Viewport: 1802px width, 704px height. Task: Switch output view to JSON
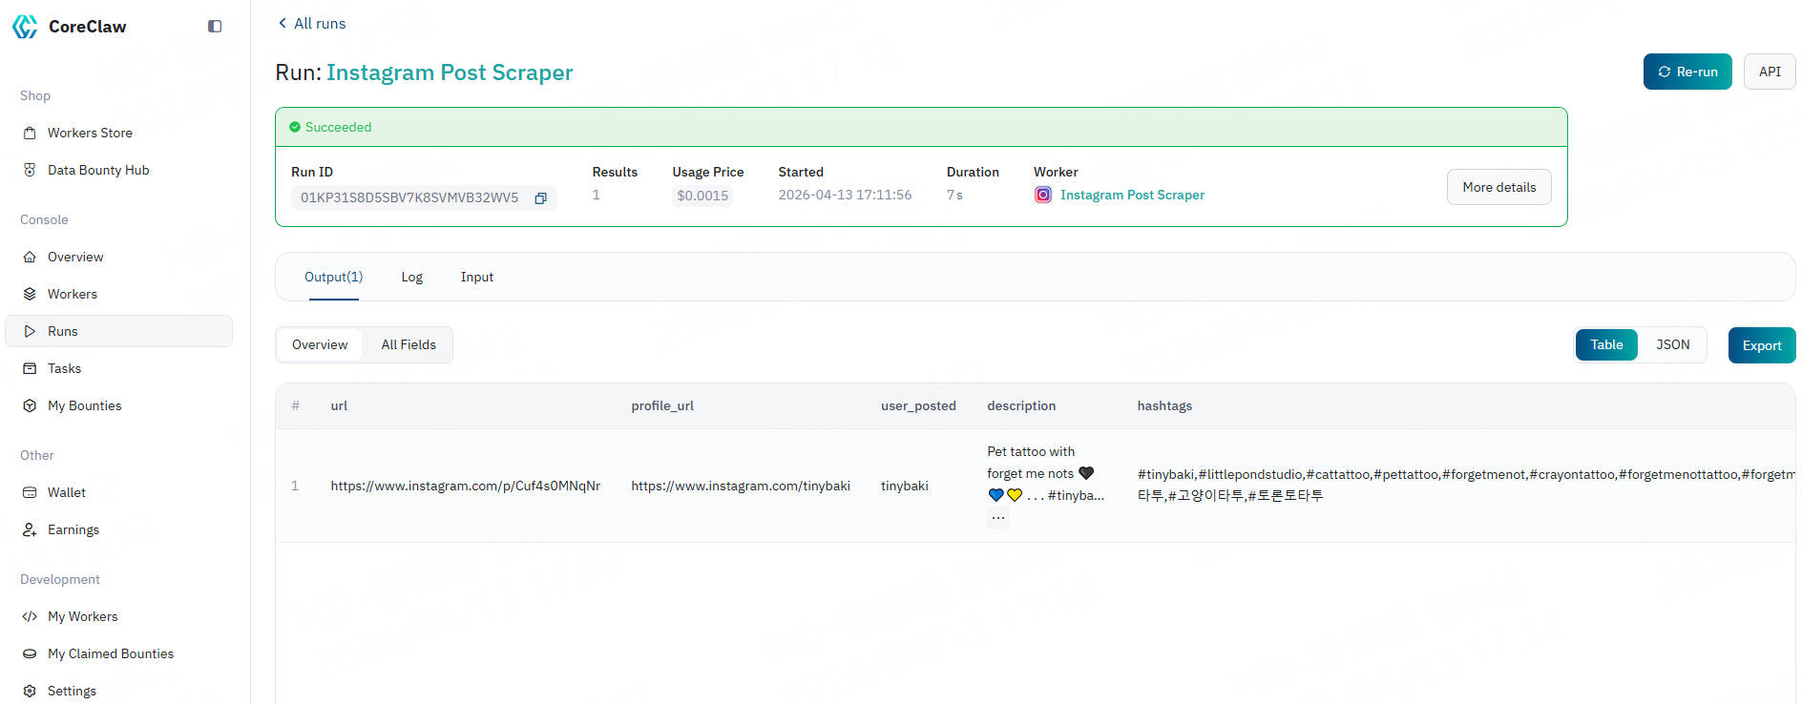pyautogui.click(x=1672, y=344)
